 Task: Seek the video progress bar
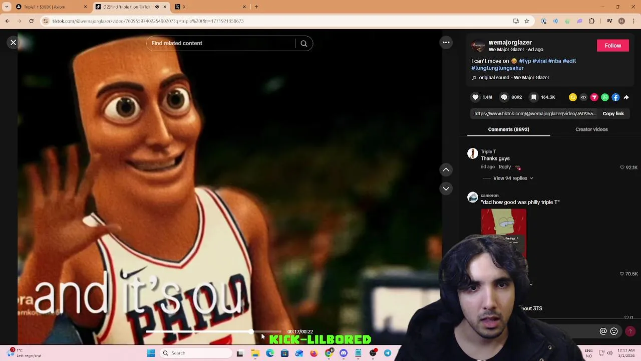pyautogui.click(x=214, y=332)
